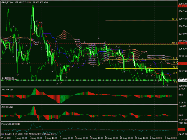Screen dimensions: 187x140
Task: Click the 126.530 price axis value
Action: coord(183,49)
